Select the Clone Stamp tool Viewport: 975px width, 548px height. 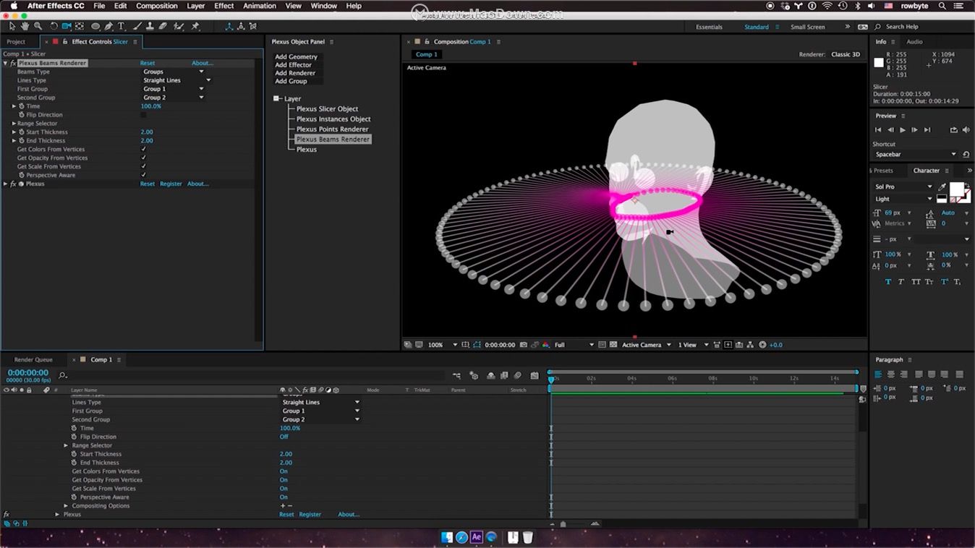(x=150, y=26)
